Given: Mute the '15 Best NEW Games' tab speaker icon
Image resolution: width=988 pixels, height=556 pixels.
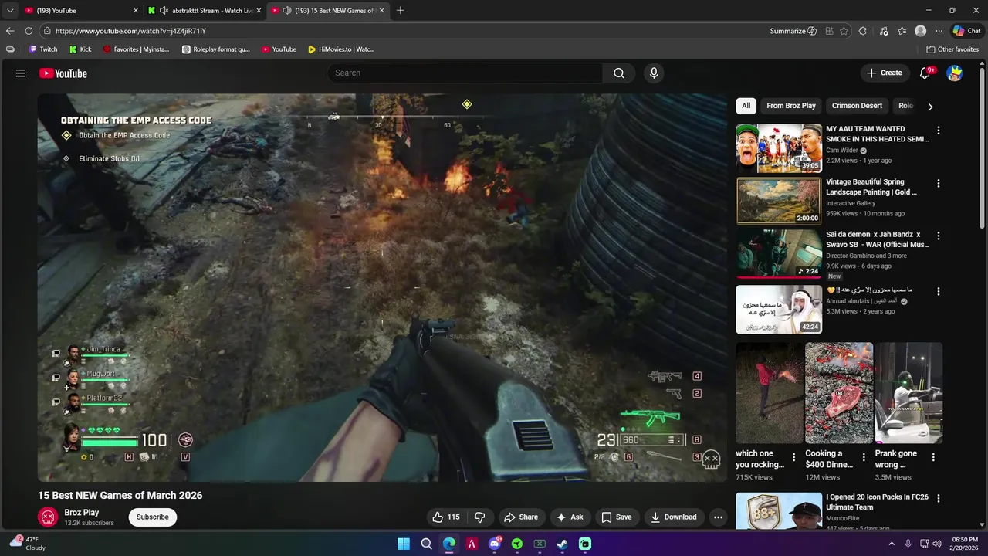Looking at the screenshot, I should pyautogui.click(x=287, y=11).
